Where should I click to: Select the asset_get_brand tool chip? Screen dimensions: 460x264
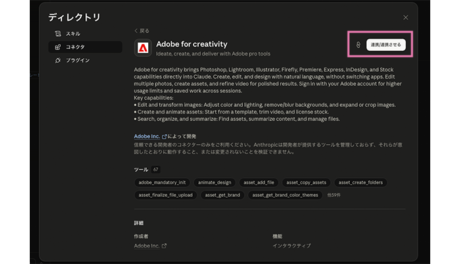tap(223, 195)
